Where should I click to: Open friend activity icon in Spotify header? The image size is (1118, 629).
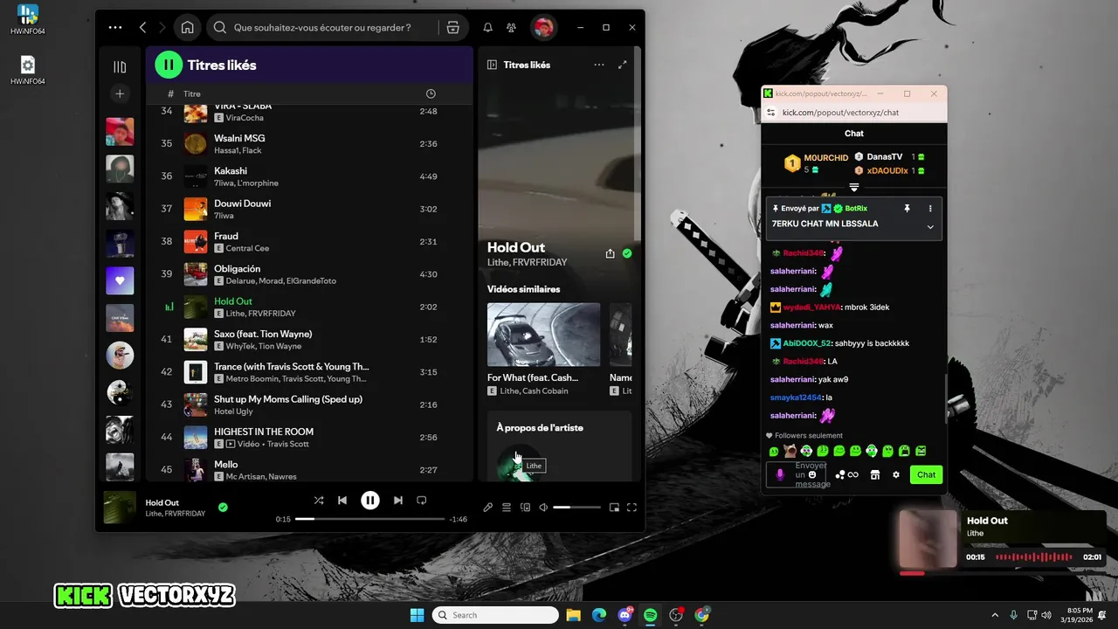tap(512, 27)
